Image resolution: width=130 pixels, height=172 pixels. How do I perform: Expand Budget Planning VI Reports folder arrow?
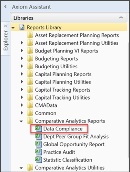(22, 50)
